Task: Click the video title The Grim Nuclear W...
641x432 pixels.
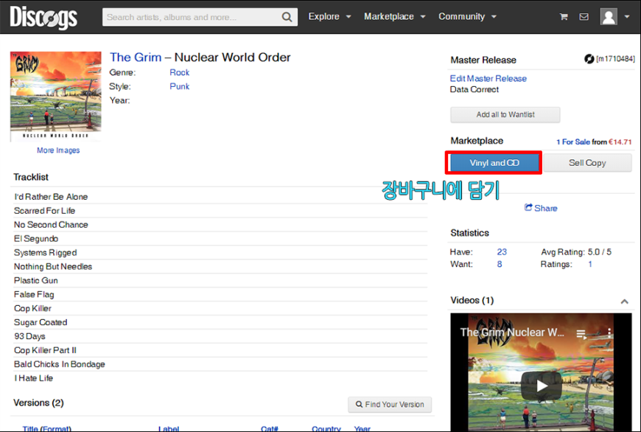Action: click(512, 332)
